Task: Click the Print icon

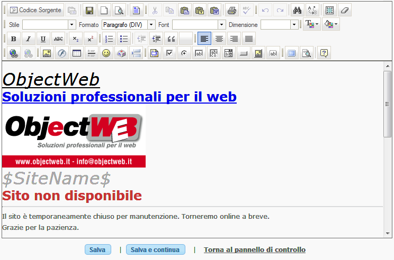Action: (x=231, y=10)
